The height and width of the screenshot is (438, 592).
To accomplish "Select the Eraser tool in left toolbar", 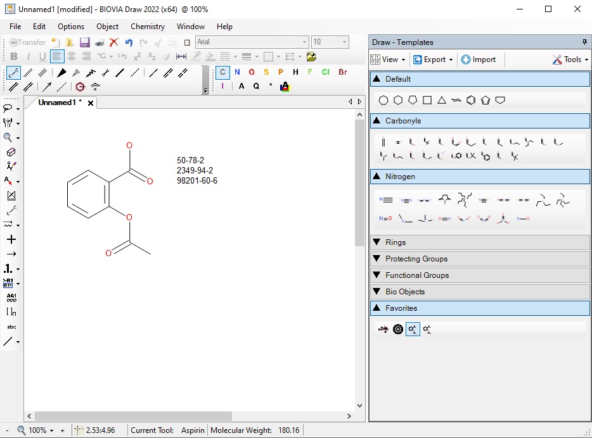I will (11, 152).
